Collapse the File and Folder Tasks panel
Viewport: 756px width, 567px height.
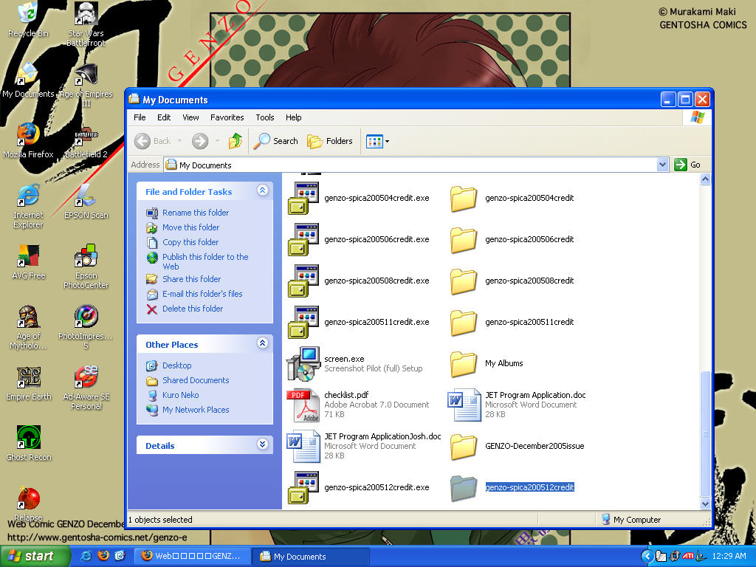point(262,190)
